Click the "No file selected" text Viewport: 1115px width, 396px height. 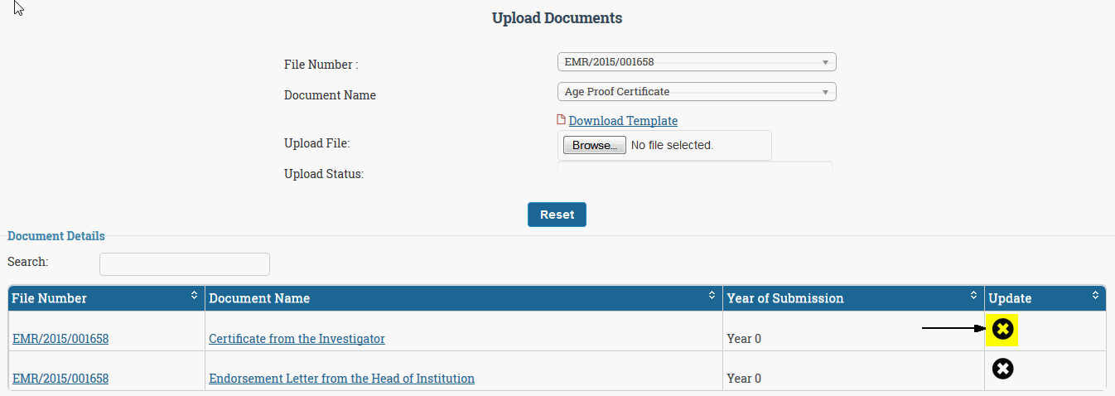coord(672,146)
